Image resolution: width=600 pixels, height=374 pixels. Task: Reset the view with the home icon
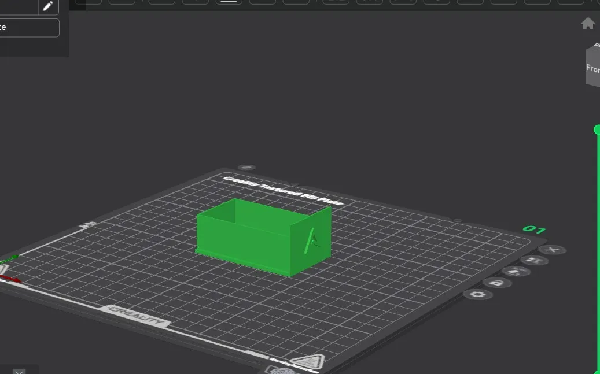[x=588, y=24]
